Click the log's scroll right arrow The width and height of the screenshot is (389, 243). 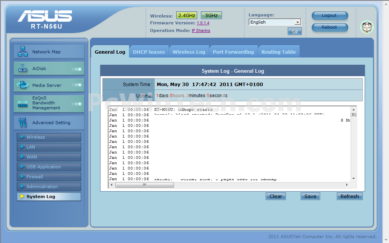[x=347, y=185]
